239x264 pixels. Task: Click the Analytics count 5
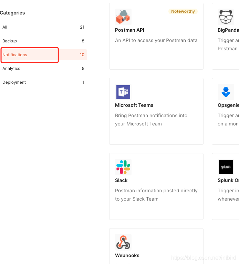coord(83,69)
